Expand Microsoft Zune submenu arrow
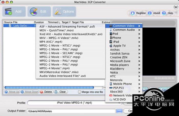Image resolution: width=179 pixels, height=116 pixels. tap(139, 61)
